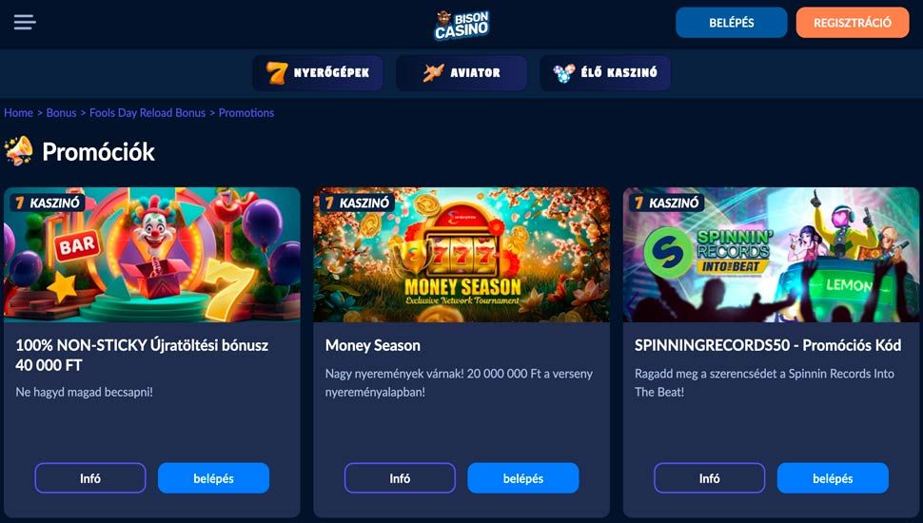This screenshot has height=523, width=923.
Task: Click belépés under the Money Season card
Action: point(523,478)
